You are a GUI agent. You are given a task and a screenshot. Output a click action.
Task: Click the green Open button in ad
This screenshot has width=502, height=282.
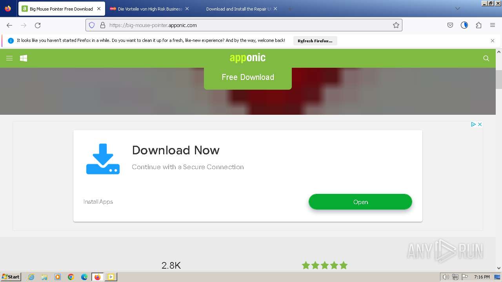[360, 202]
